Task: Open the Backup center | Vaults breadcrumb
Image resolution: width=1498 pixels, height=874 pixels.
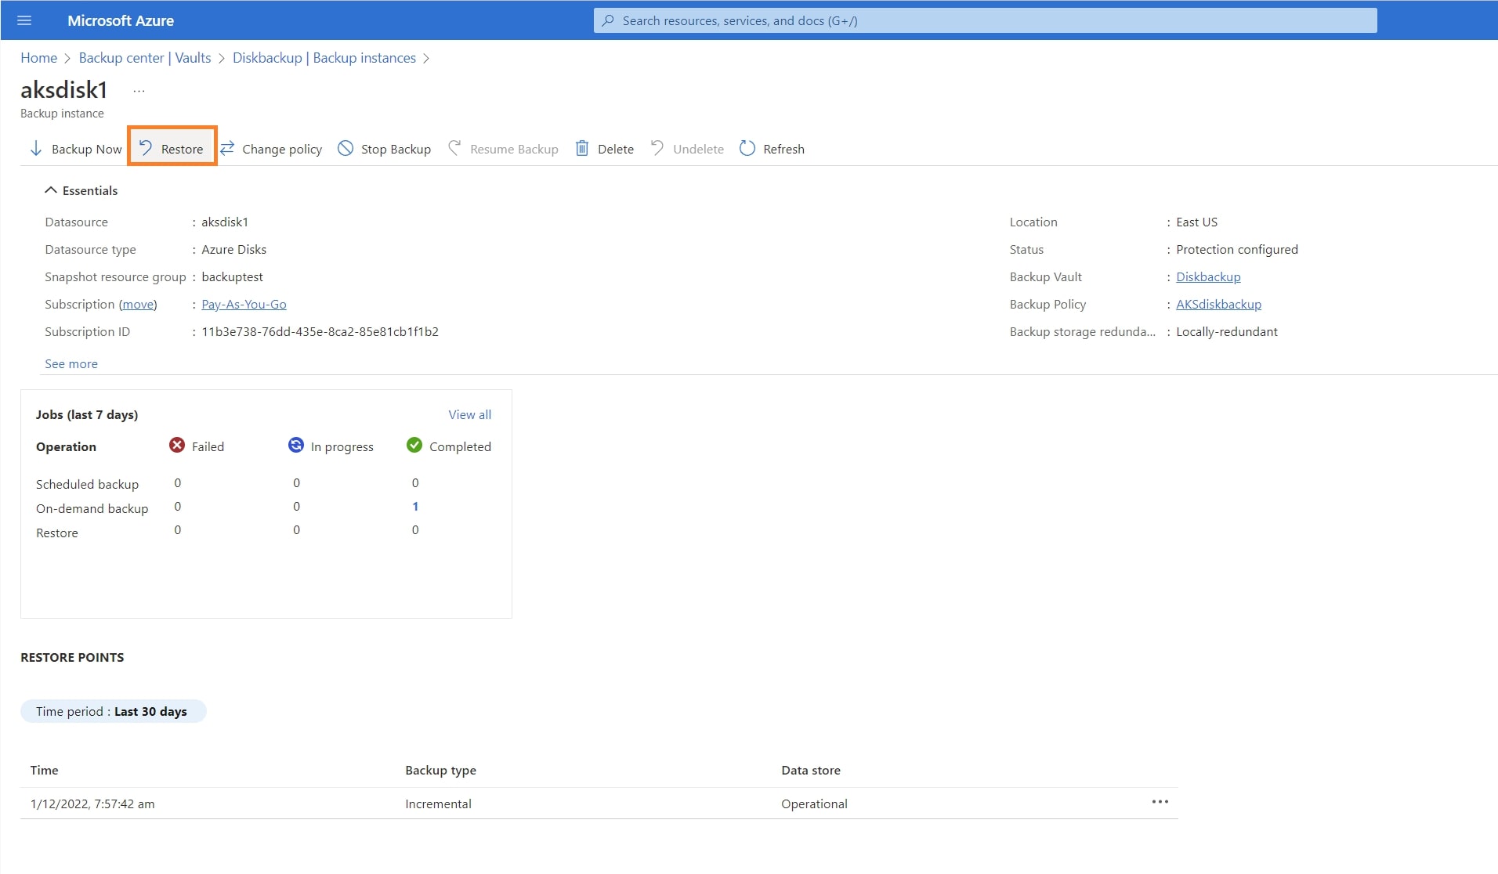Action: (145, 58)
